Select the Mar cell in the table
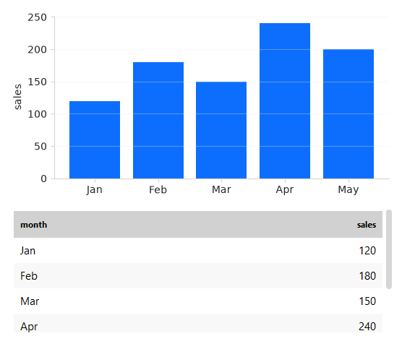Image resolution: width=402 pixels, height=344 pixels. (30, 301)
